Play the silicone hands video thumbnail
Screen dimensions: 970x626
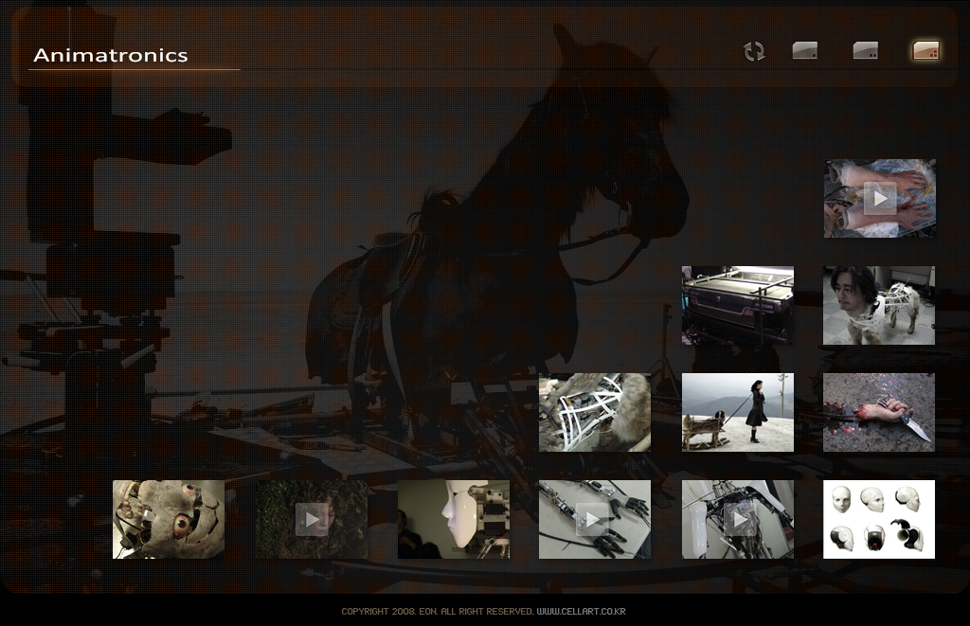(x=880, y=198)
